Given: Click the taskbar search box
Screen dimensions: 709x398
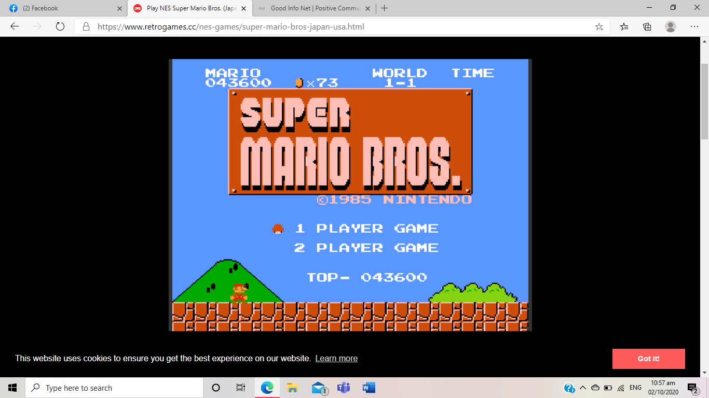Looking at the screenshot, I should click(114, 388).
